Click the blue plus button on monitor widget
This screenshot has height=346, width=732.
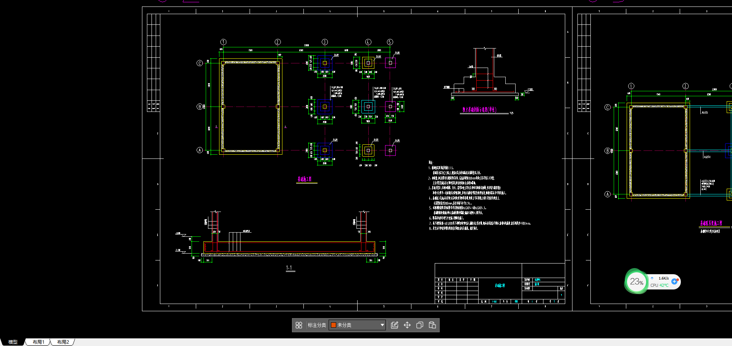674,281
